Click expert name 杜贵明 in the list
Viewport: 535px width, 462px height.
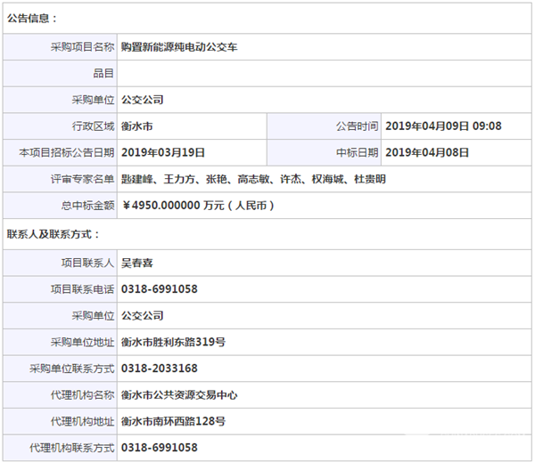368,179
